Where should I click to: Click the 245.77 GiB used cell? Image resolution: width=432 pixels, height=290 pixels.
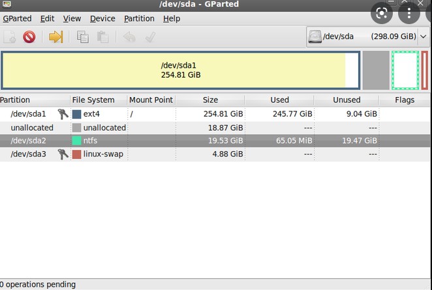[292, 114]
